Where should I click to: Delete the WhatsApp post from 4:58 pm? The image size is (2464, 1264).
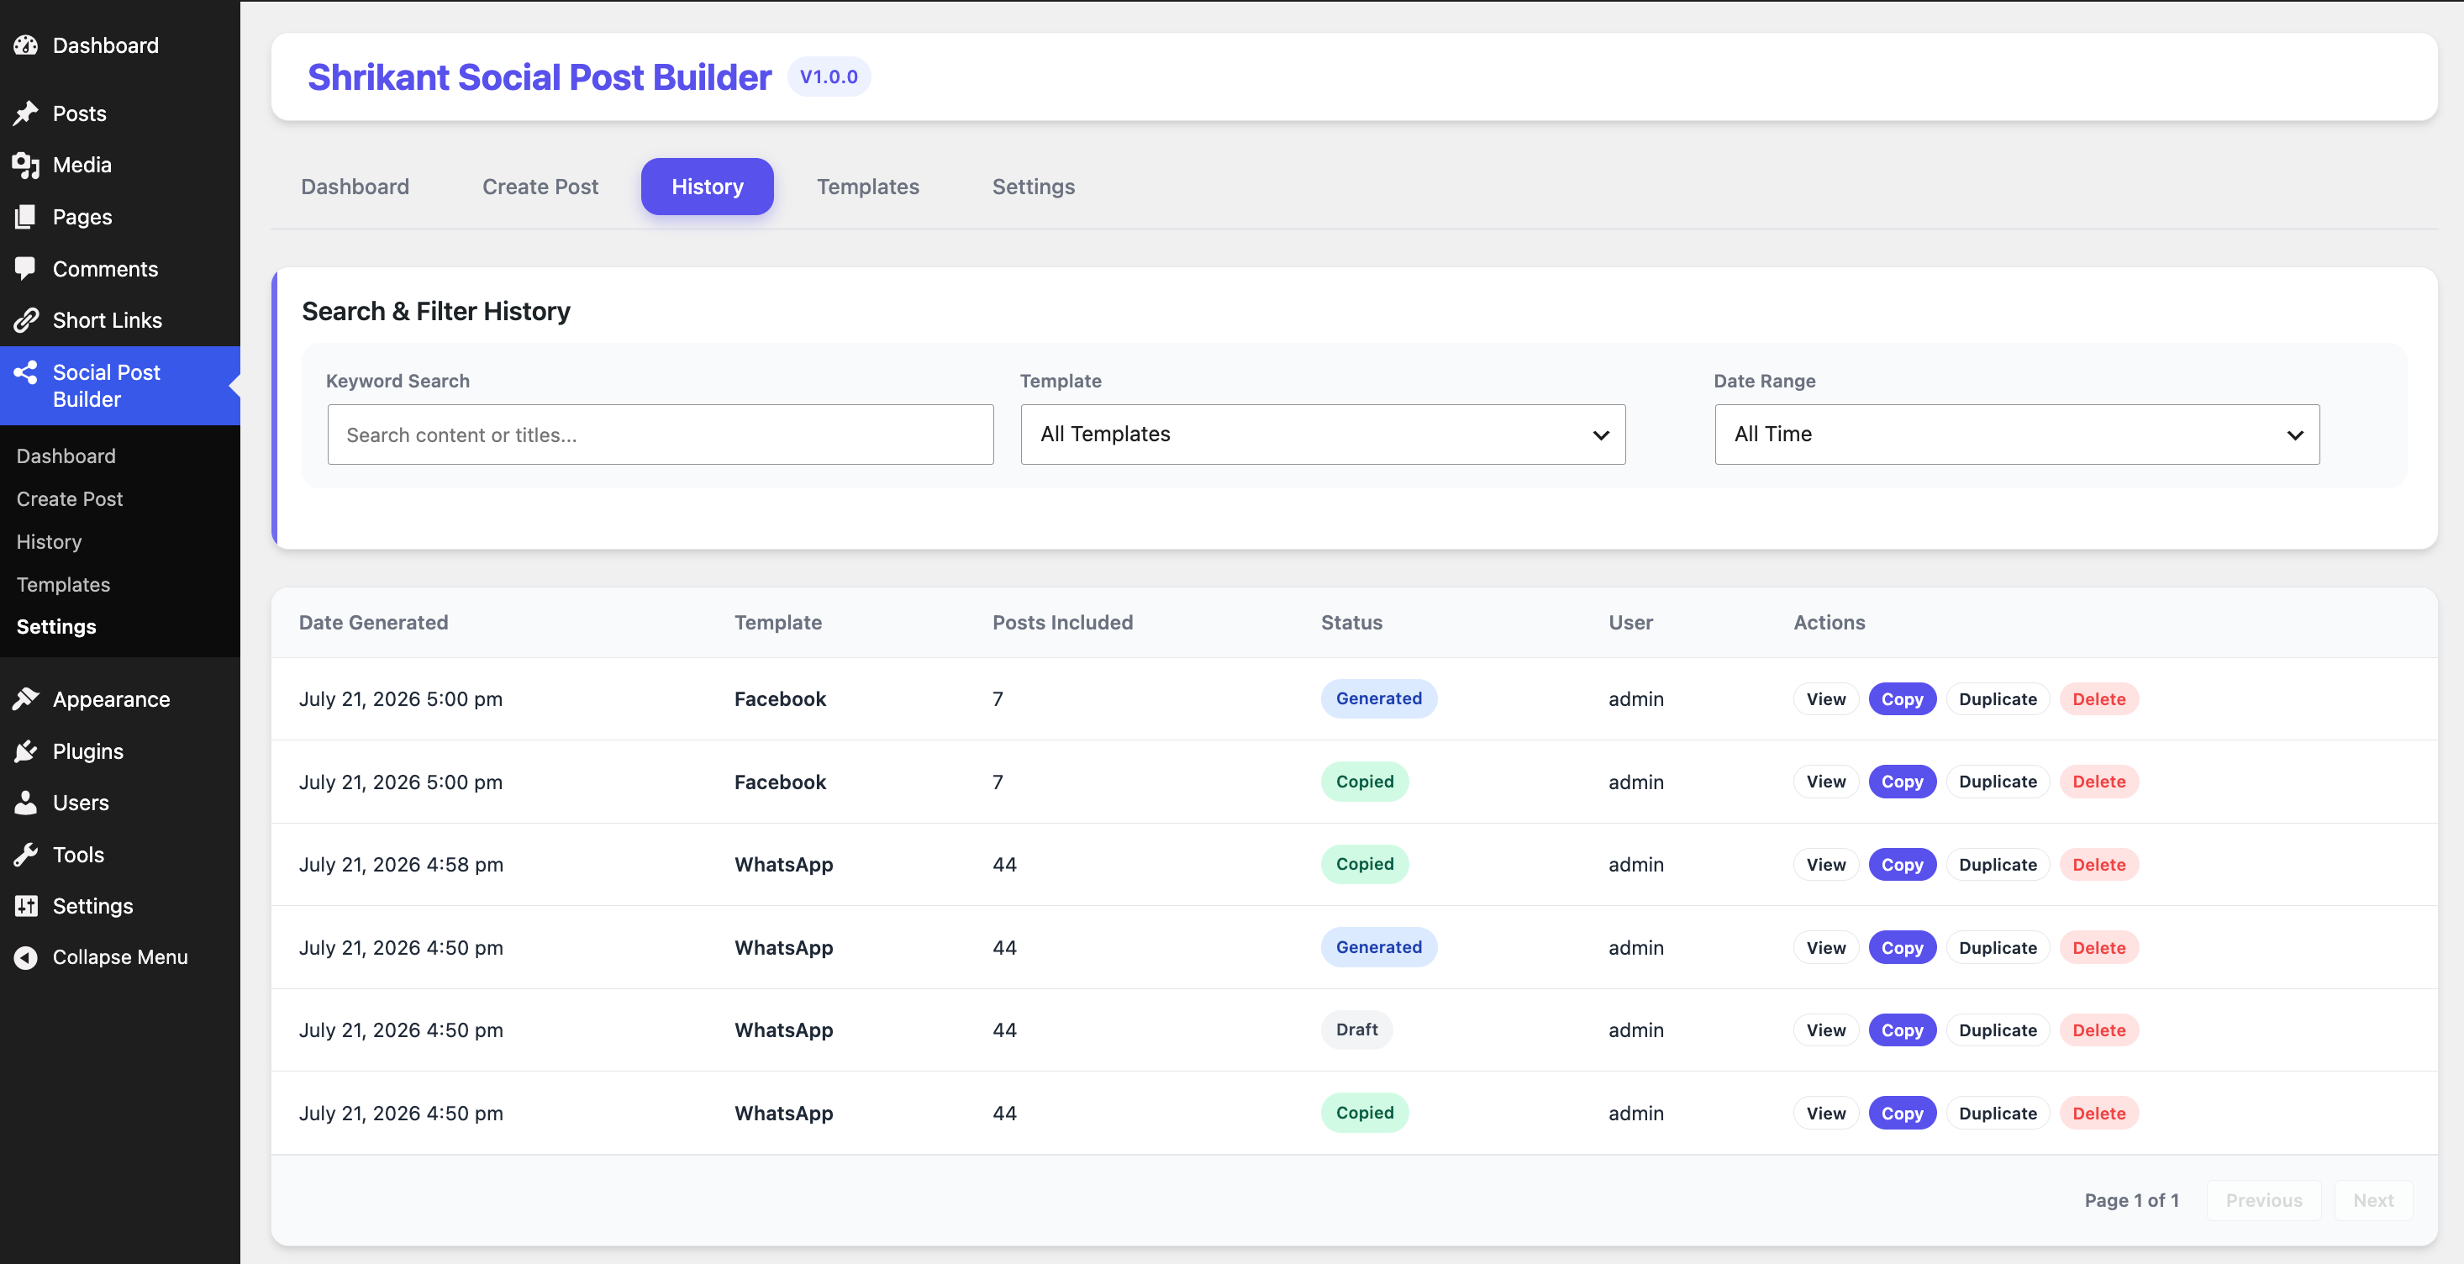click(2098, 864)
